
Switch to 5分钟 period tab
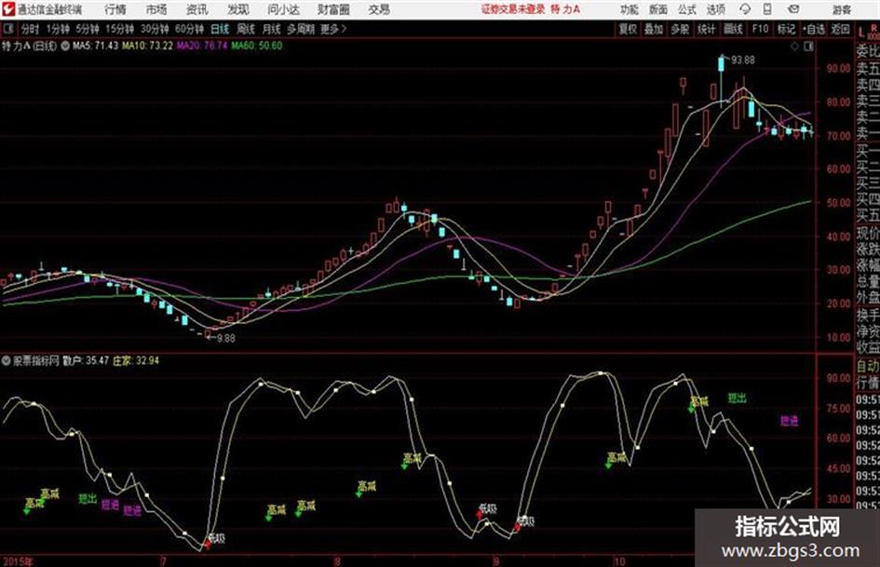pos(88,29)
